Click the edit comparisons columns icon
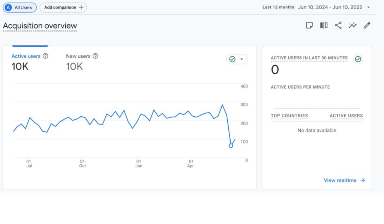The image size is (384, 224). tap(324, 26)
